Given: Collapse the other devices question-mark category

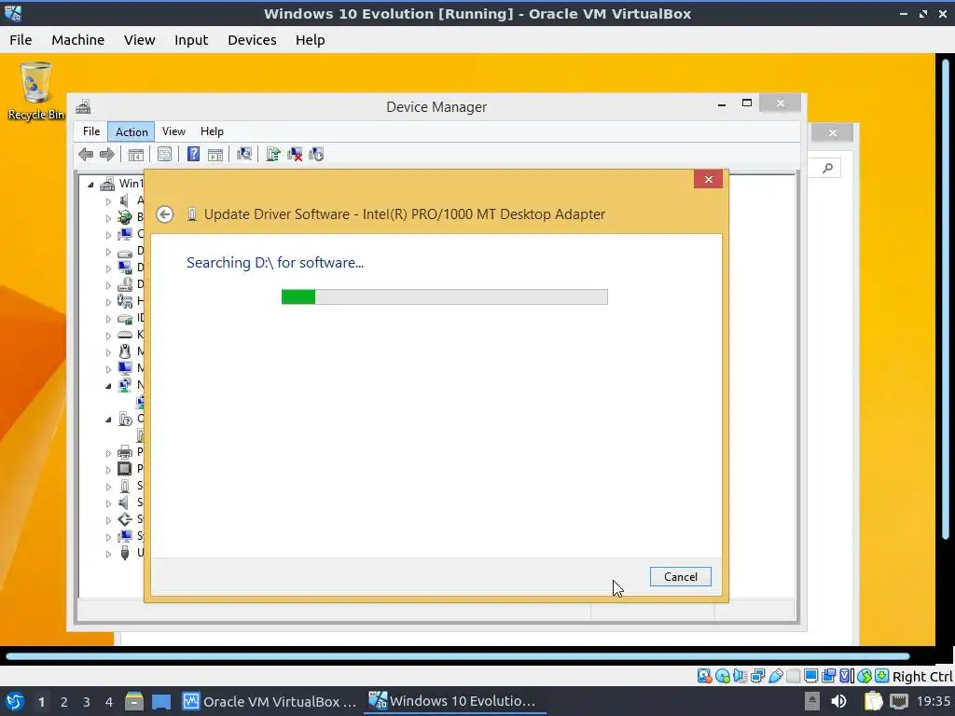Looking at the screenshot, I should [x=108, y=419].
